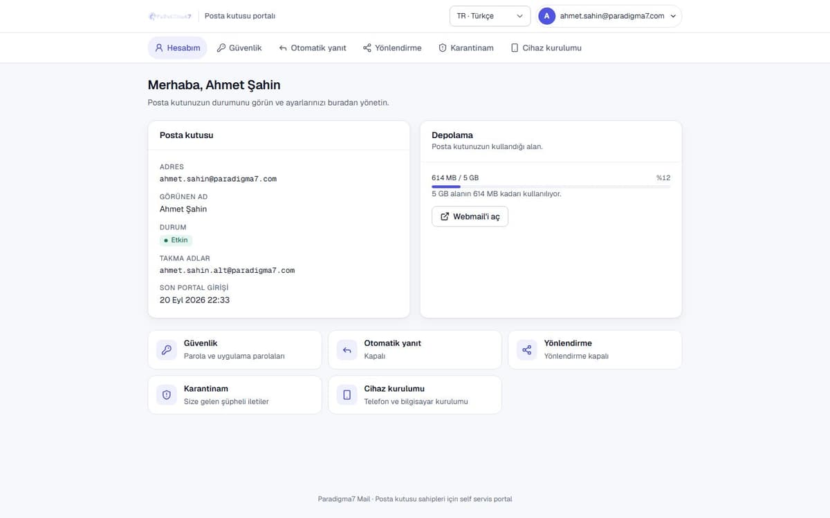830x518 pixels.
Task: Click the address under ADRES in Posta kutusu
Action: (x=218, y=179)
